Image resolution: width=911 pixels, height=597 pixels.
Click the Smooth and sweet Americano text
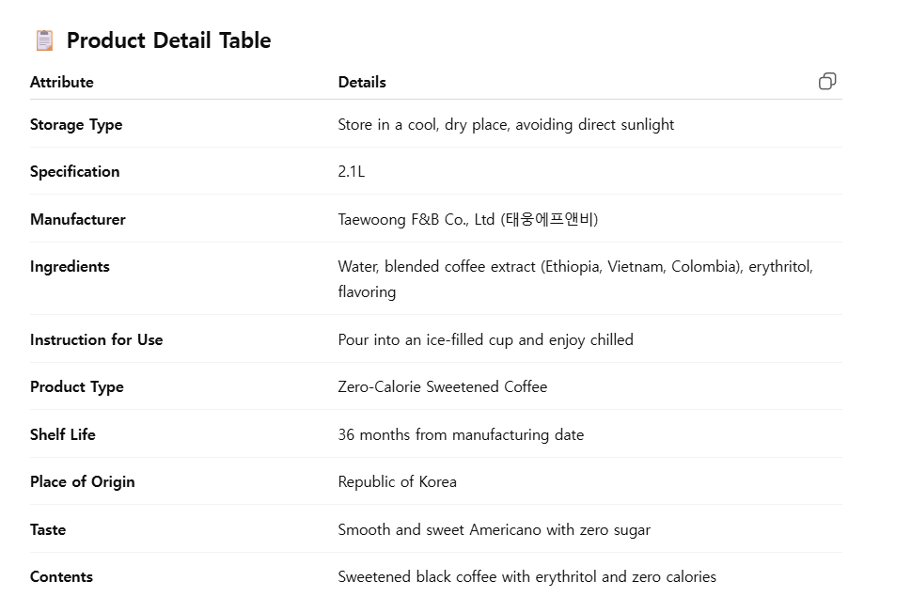coord(494,529)
